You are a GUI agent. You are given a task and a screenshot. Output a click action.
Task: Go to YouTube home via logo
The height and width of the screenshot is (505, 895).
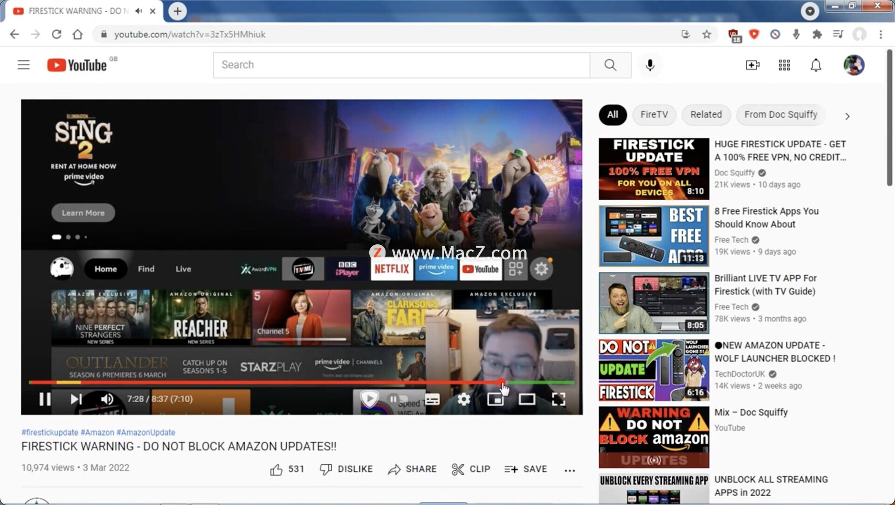[x=77, y=65]
